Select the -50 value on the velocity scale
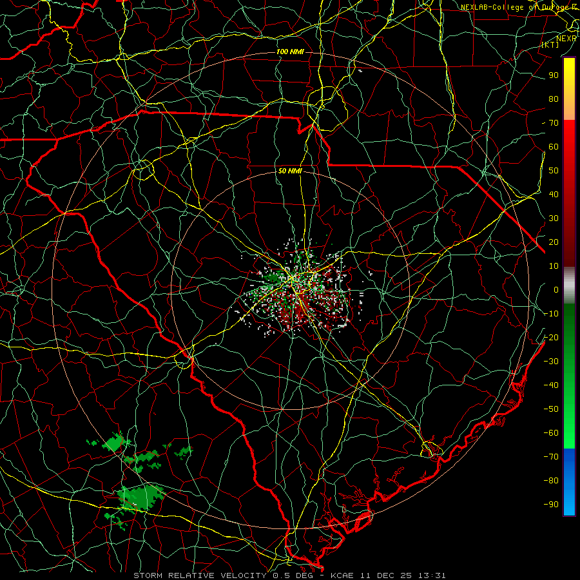Screen dimensions: 580x580 click(551, 409)
